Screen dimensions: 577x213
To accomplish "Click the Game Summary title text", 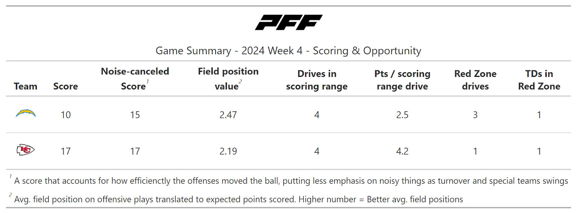I will pos(288,51).
